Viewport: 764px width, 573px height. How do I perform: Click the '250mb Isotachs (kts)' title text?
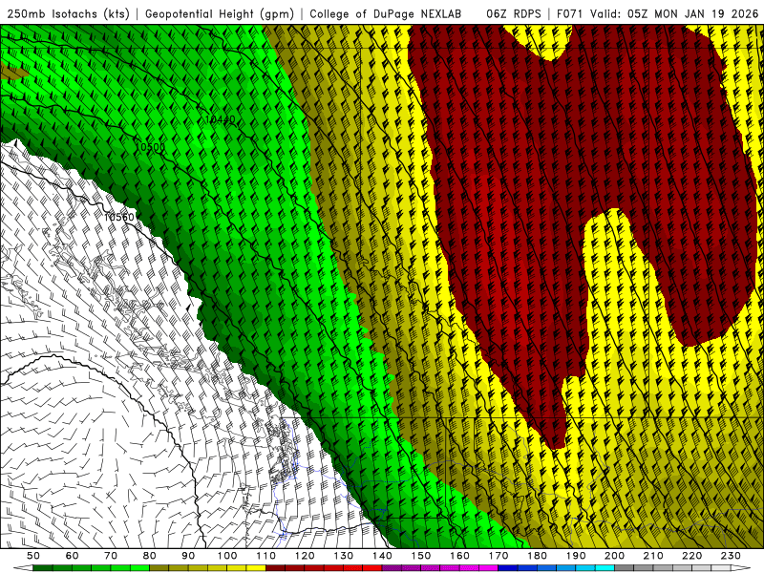[68, 13]
